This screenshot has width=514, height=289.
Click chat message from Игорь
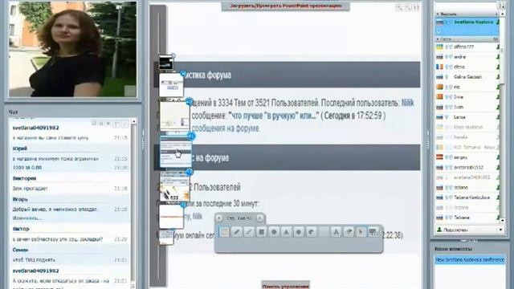(x=70, y=209)
